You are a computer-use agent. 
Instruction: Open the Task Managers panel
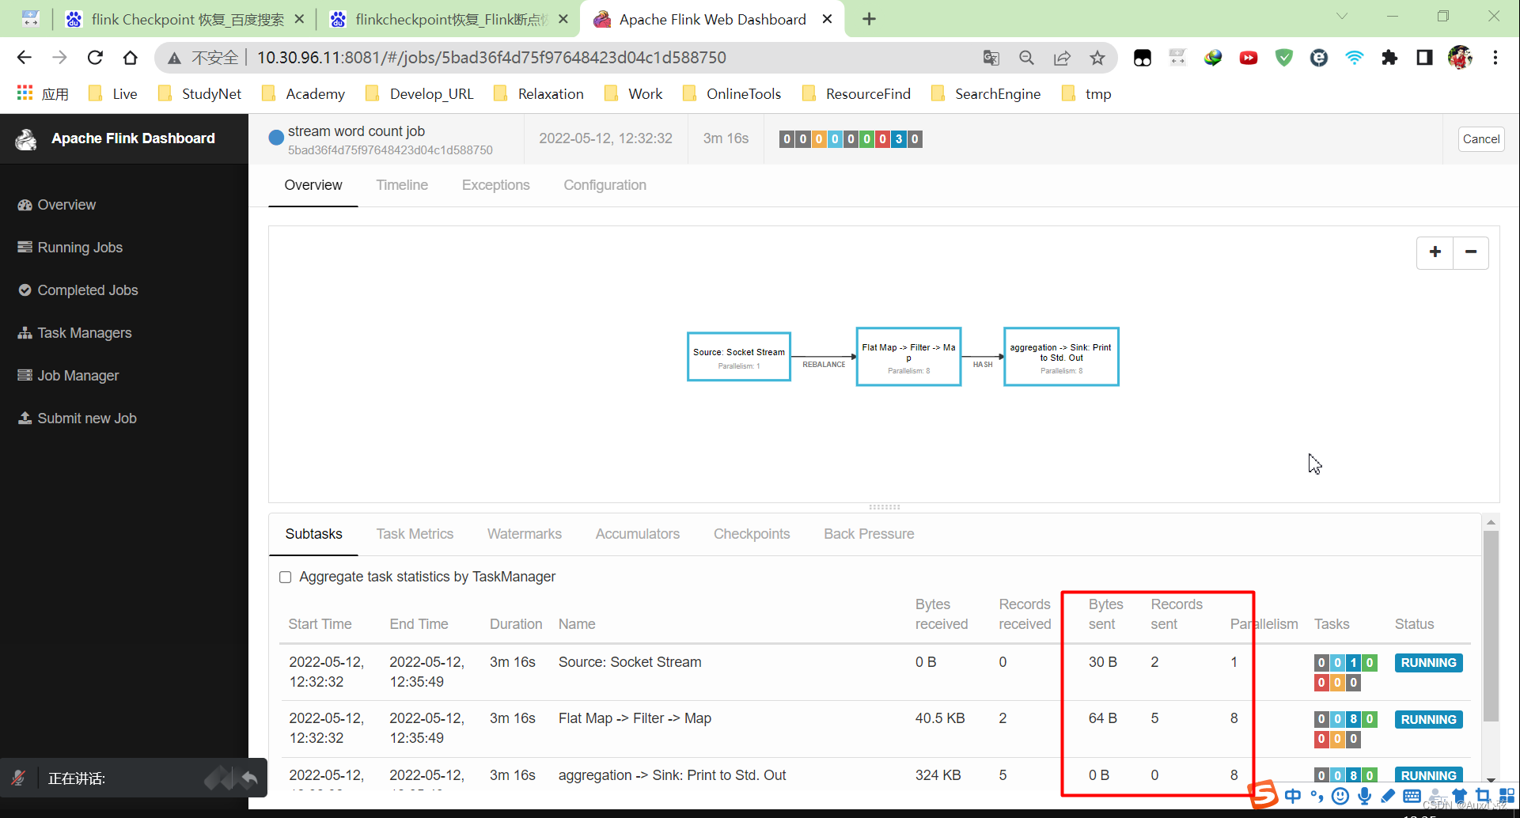click(84, 332)
